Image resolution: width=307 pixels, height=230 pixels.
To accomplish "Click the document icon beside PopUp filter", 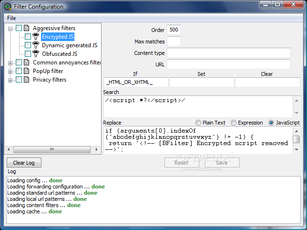I will tap(26, 71).
